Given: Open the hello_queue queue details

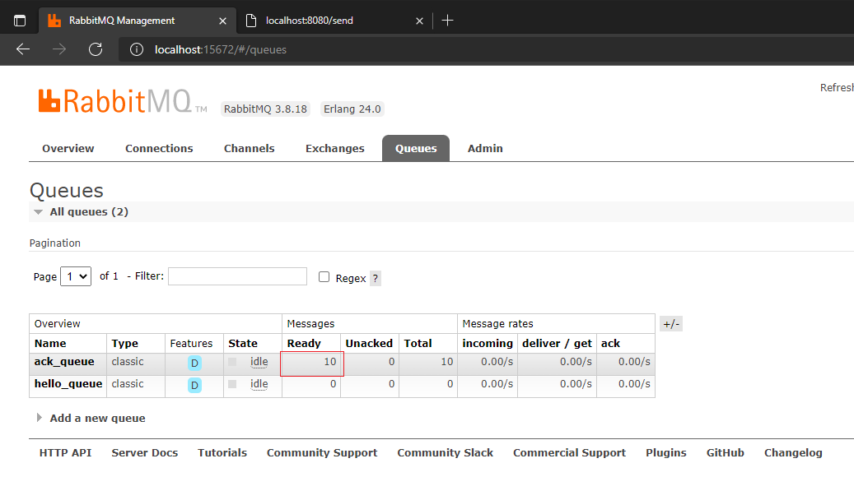Looking at the screenshot, I should [x=68, y=384].
